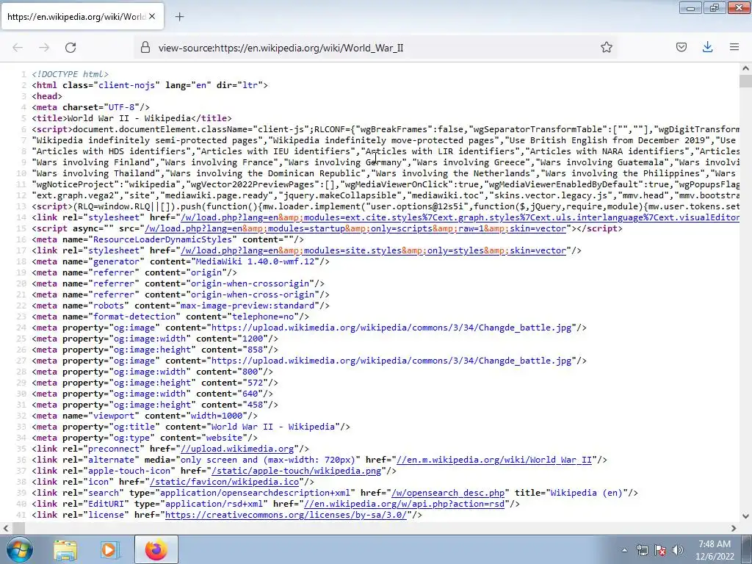This screenshot has height=564, width=752.
Task: Show hidden tray icons arrow
Action: (x=624, y=550)
